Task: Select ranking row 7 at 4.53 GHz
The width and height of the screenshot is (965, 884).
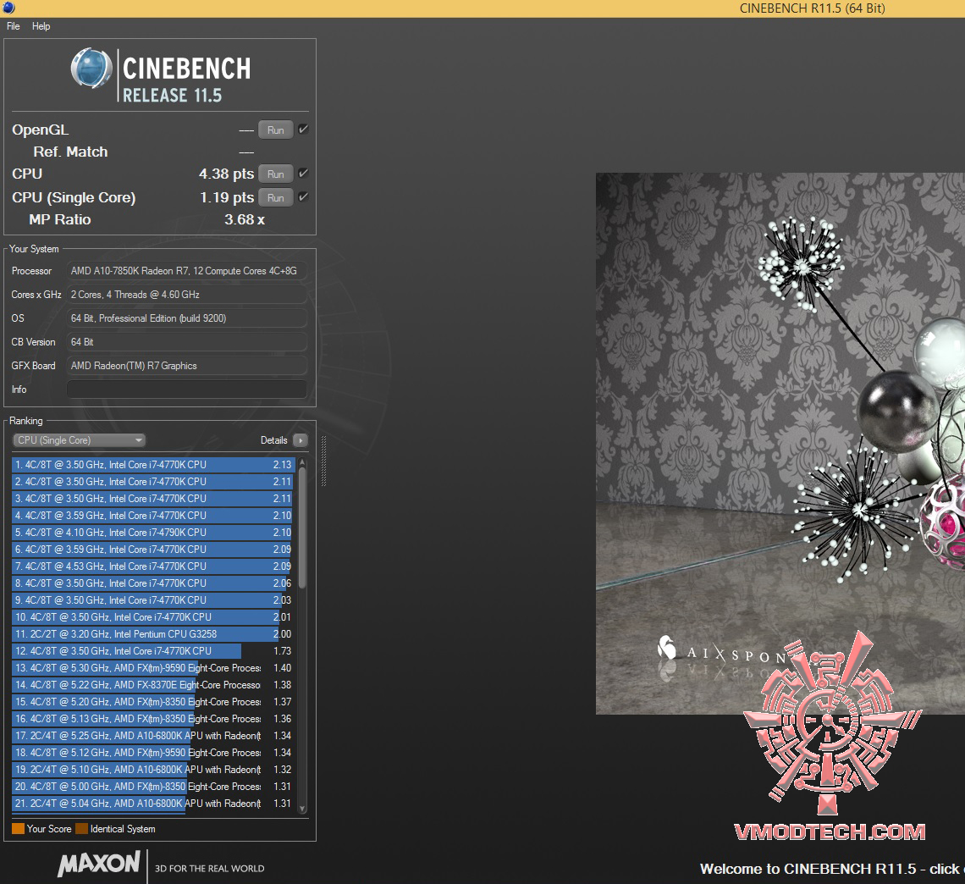Action: [154, 566]
